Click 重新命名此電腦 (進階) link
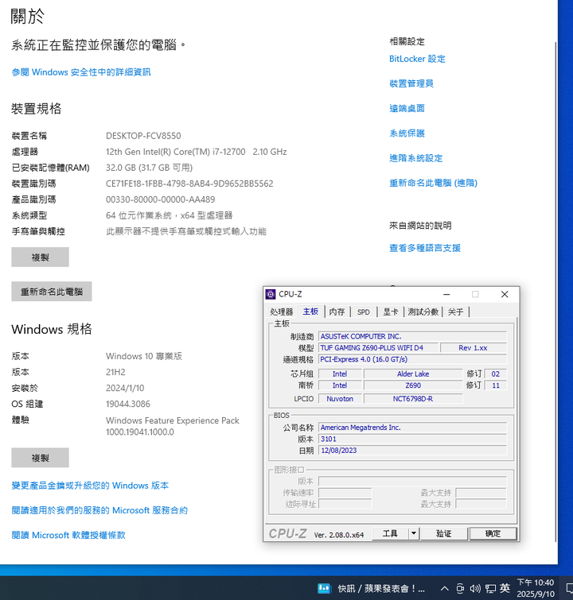This screenshot has width=573, height=600. coord(433,183)
